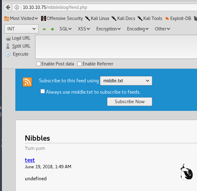Open the INT type dropdown
This screenshot has height=191, width=197.
pyautogui.click(x=21, y=29)
